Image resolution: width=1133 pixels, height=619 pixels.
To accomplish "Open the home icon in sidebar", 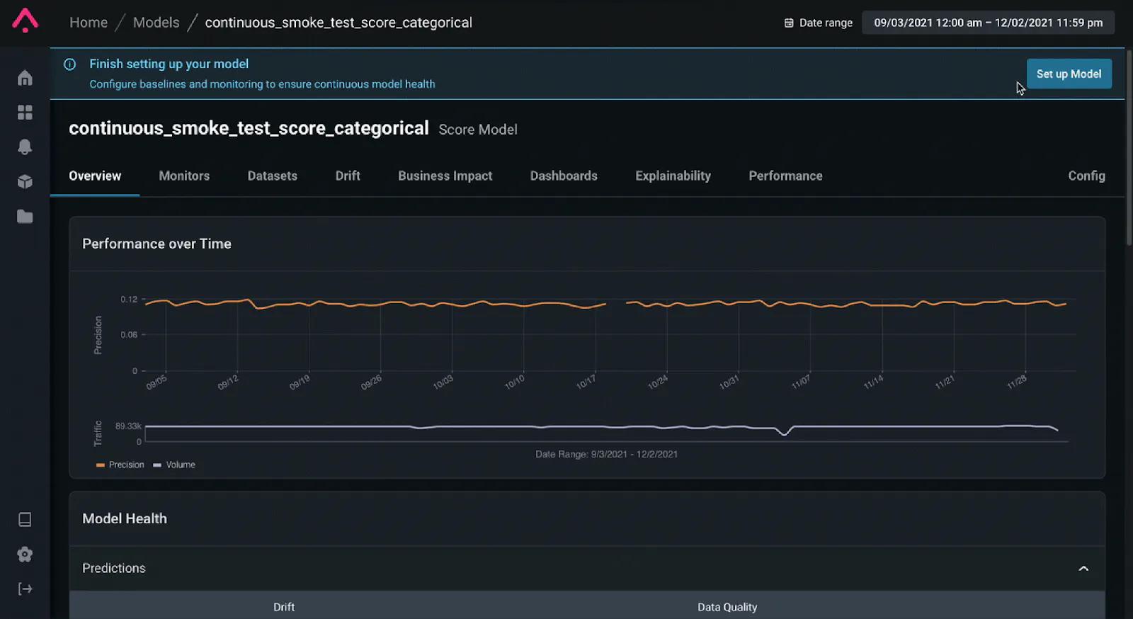I will pyautogui.click(x=25, y=78).
